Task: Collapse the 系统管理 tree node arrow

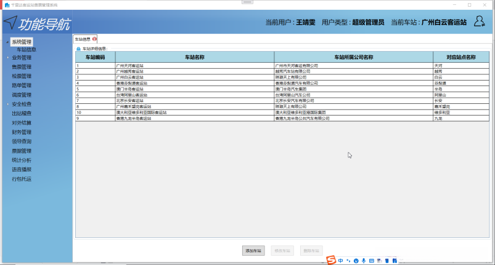Action: tap(7, 42)
